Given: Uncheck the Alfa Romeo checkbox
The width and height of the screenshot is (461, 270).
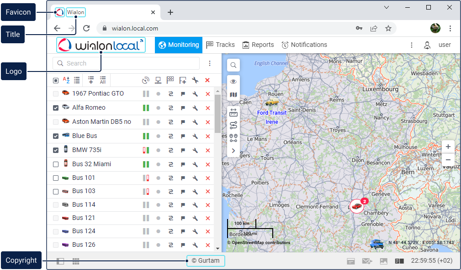Looking at the screenshot, I should coord(56,108).
